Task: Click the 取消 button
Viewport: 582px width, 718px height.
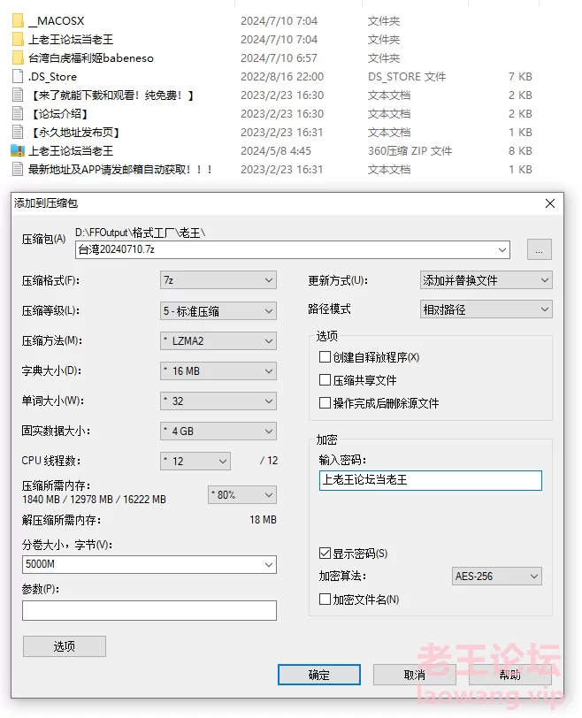Action: [415, 675]
